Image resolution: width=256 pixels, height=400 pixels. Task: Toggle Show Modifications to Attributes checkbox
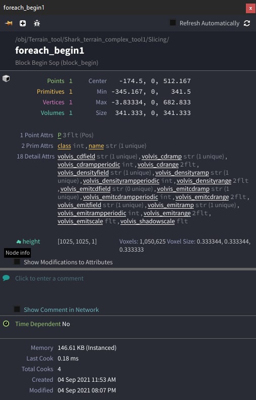(17, 262)
